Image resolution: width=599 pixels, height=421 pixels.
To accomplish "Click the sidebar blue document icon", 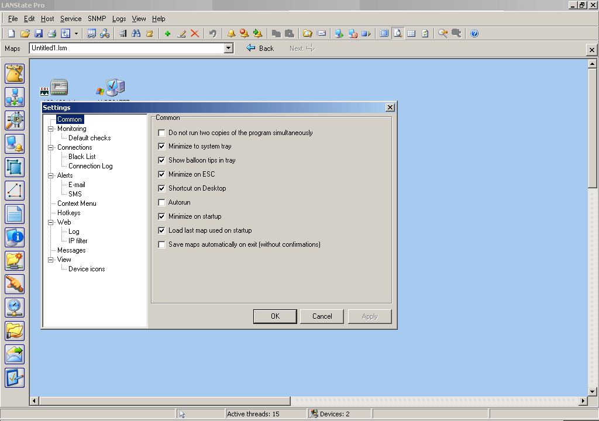I will (15, 214).
